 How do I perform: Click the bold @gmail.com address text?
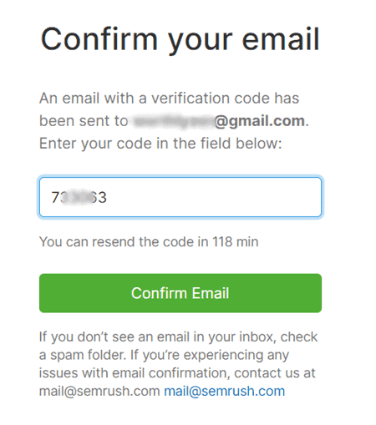(x=260, y=121)
